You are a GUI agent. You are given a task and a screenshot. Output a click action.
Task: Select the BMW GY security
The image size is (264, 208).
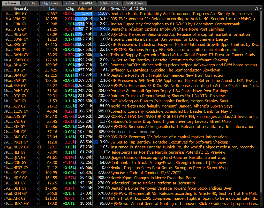[x=20, y=65]
